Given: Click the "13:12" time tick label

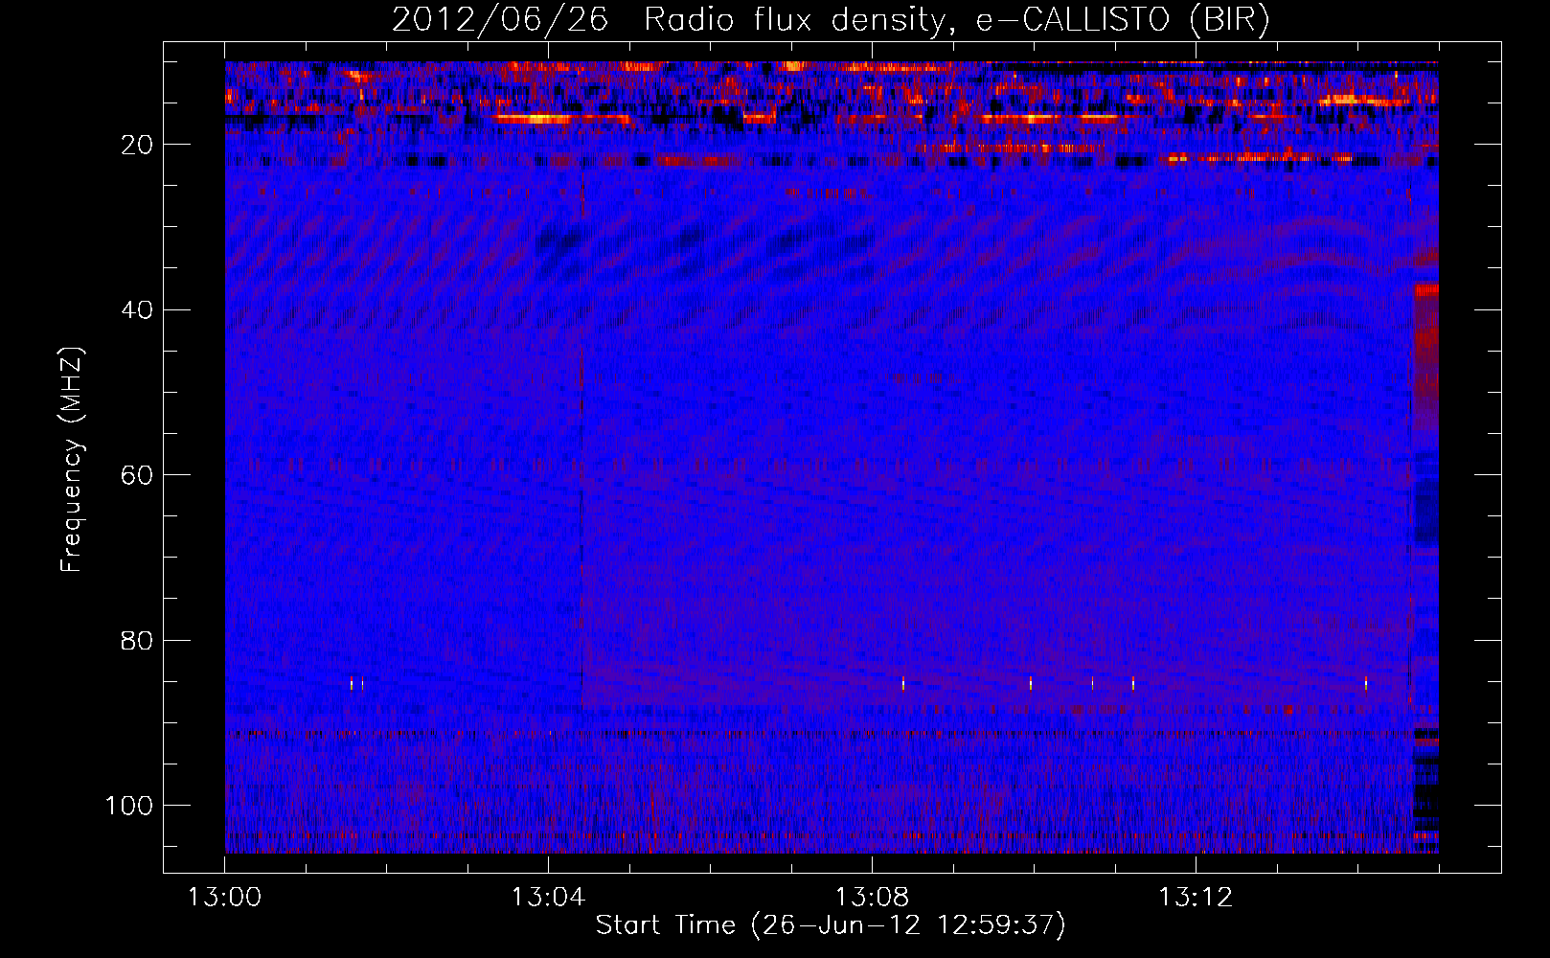Looking at the screenshot, I should [x=1196, y=898].
